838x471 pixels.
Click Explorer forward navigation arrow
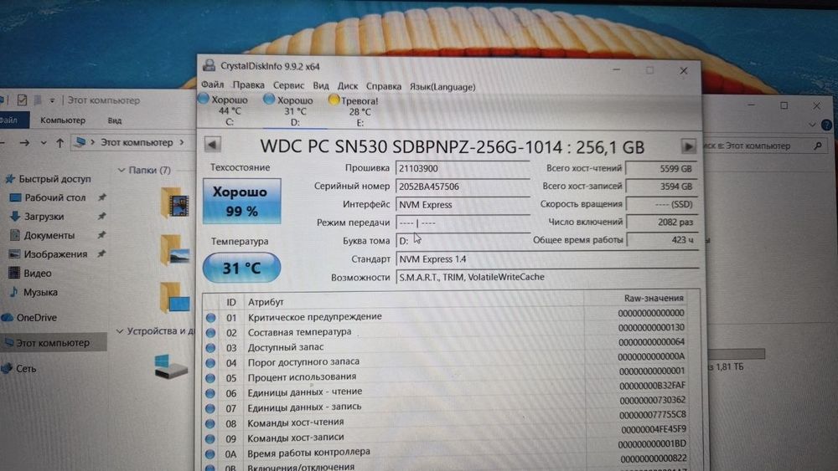point(24,142)
